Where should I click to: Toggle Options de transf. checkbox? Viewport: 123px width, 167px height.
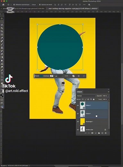(x=40, y=4)
